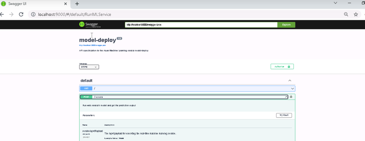
Task: Select the Swagger UI browser tab
Action: 35,4
